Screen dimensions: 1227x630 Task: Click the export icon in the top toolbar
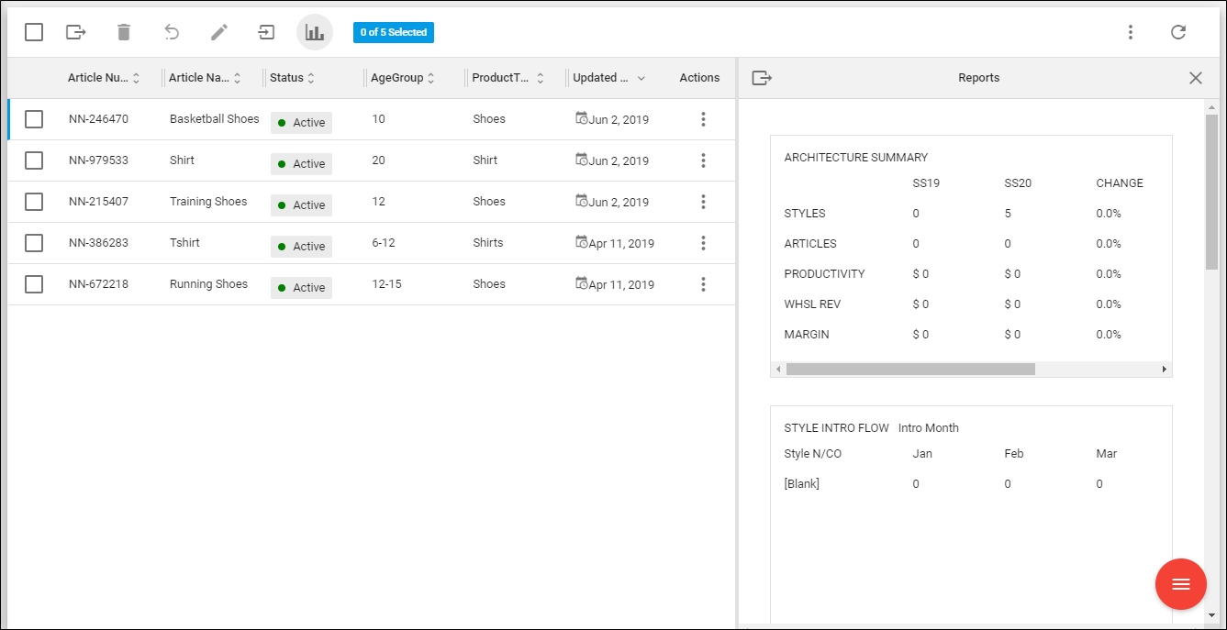[77, 32]
